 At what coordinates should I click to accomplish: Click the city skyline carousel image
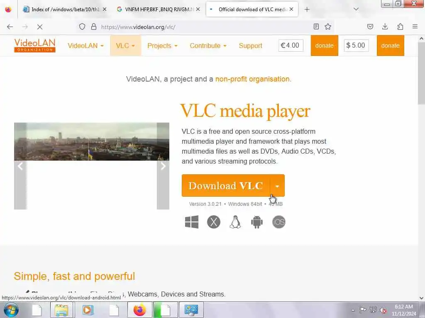click(x=92, y=142)
